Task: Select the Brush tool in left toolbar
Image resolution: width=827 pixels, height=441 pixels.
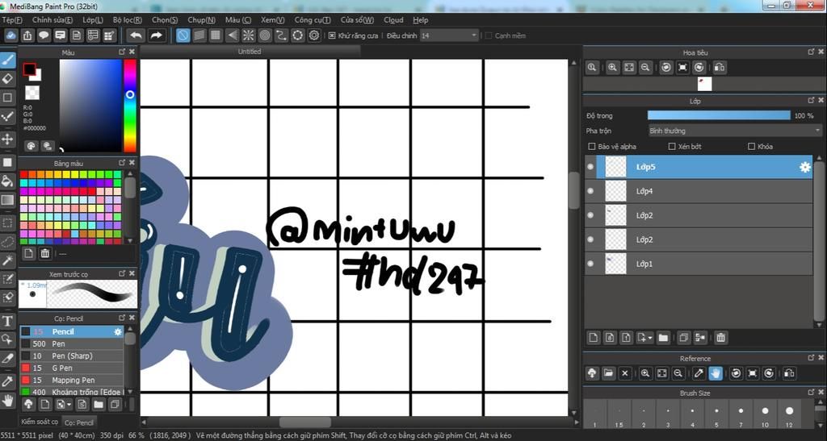Action: [x=7, y=60]
